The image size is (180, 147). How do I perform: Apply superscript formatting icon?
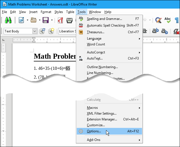[155, 31]
